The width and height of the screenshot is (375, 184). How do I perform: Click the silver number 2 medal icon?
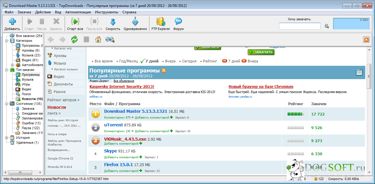95,127
